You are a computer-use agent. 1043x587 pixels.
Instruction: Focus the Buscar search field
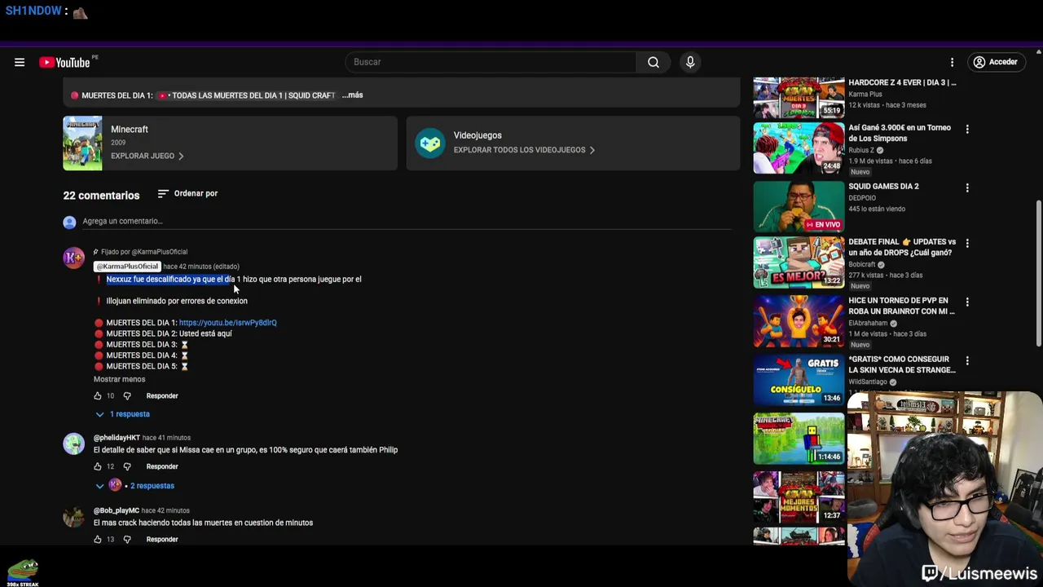click(x=491, y=62)
